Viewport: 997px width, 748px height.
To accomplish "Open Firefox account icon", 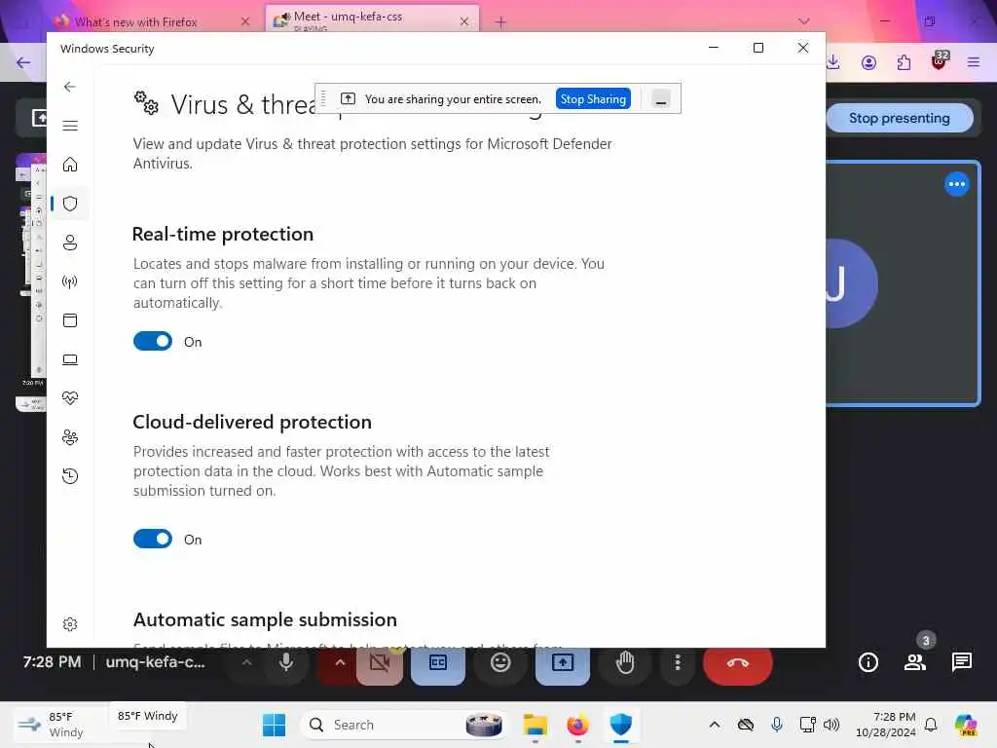I will 868,62.
